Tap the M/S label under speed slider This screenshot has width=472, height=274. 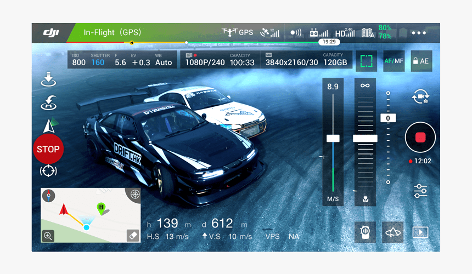[x=333, y=199]
